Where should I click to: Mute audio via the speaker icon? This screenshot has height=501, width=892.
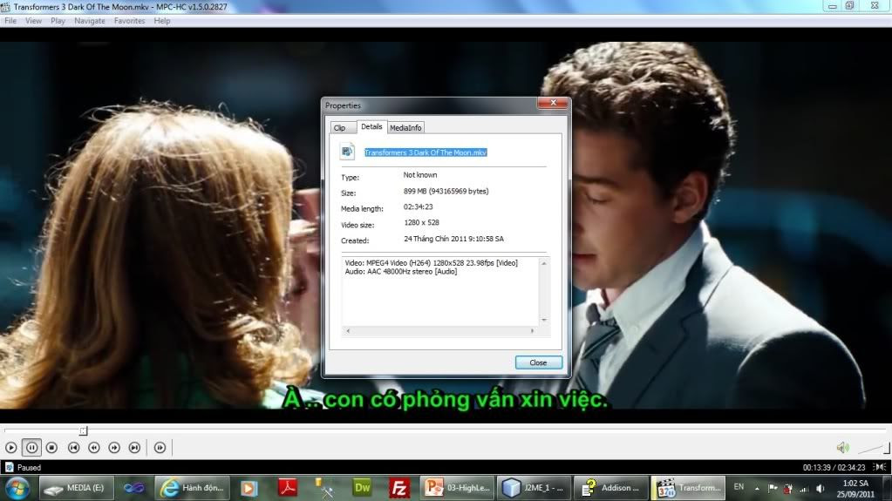(x=843, y=448)
